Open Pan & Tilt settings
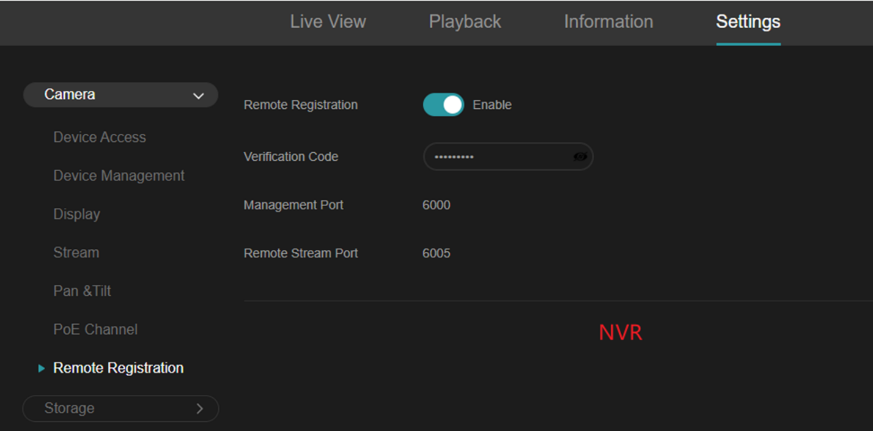 coord(82,291)
